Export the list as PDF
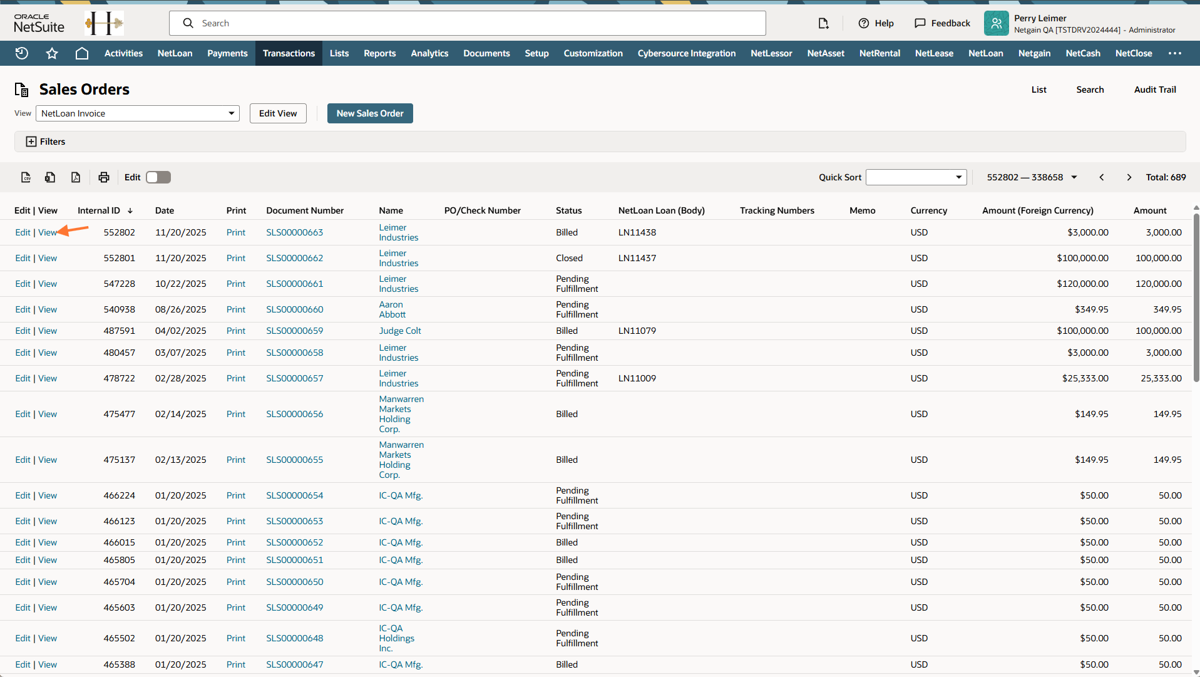The width and height of the screenshot is (1200, 677). click(x=76, y=177)
